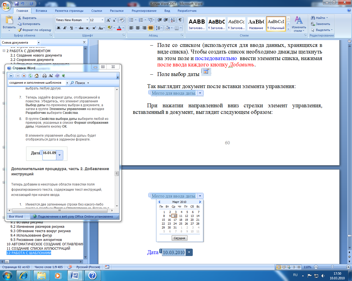Click Сегодня button in calendar
Screen dimensions: 352x281
click(x=179, y=238)
